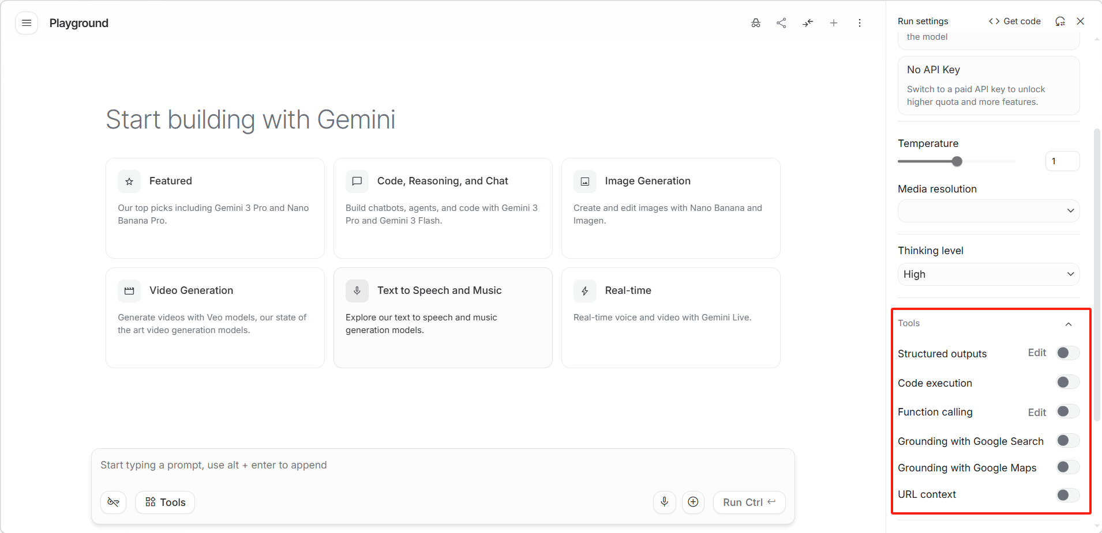The width and height of the screenshot is (1102, 533).
Task: Click the Temperature slider handle
Action: [957, 161]
